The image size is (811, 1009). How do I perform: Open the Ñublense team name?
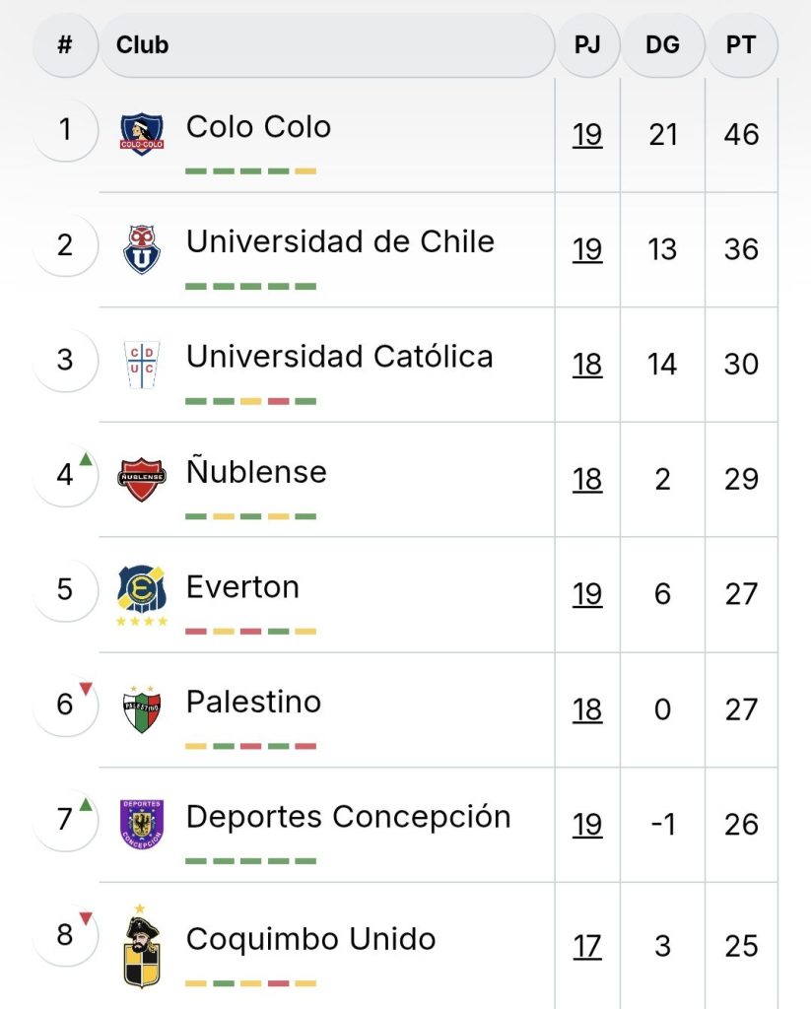point(256,470)
